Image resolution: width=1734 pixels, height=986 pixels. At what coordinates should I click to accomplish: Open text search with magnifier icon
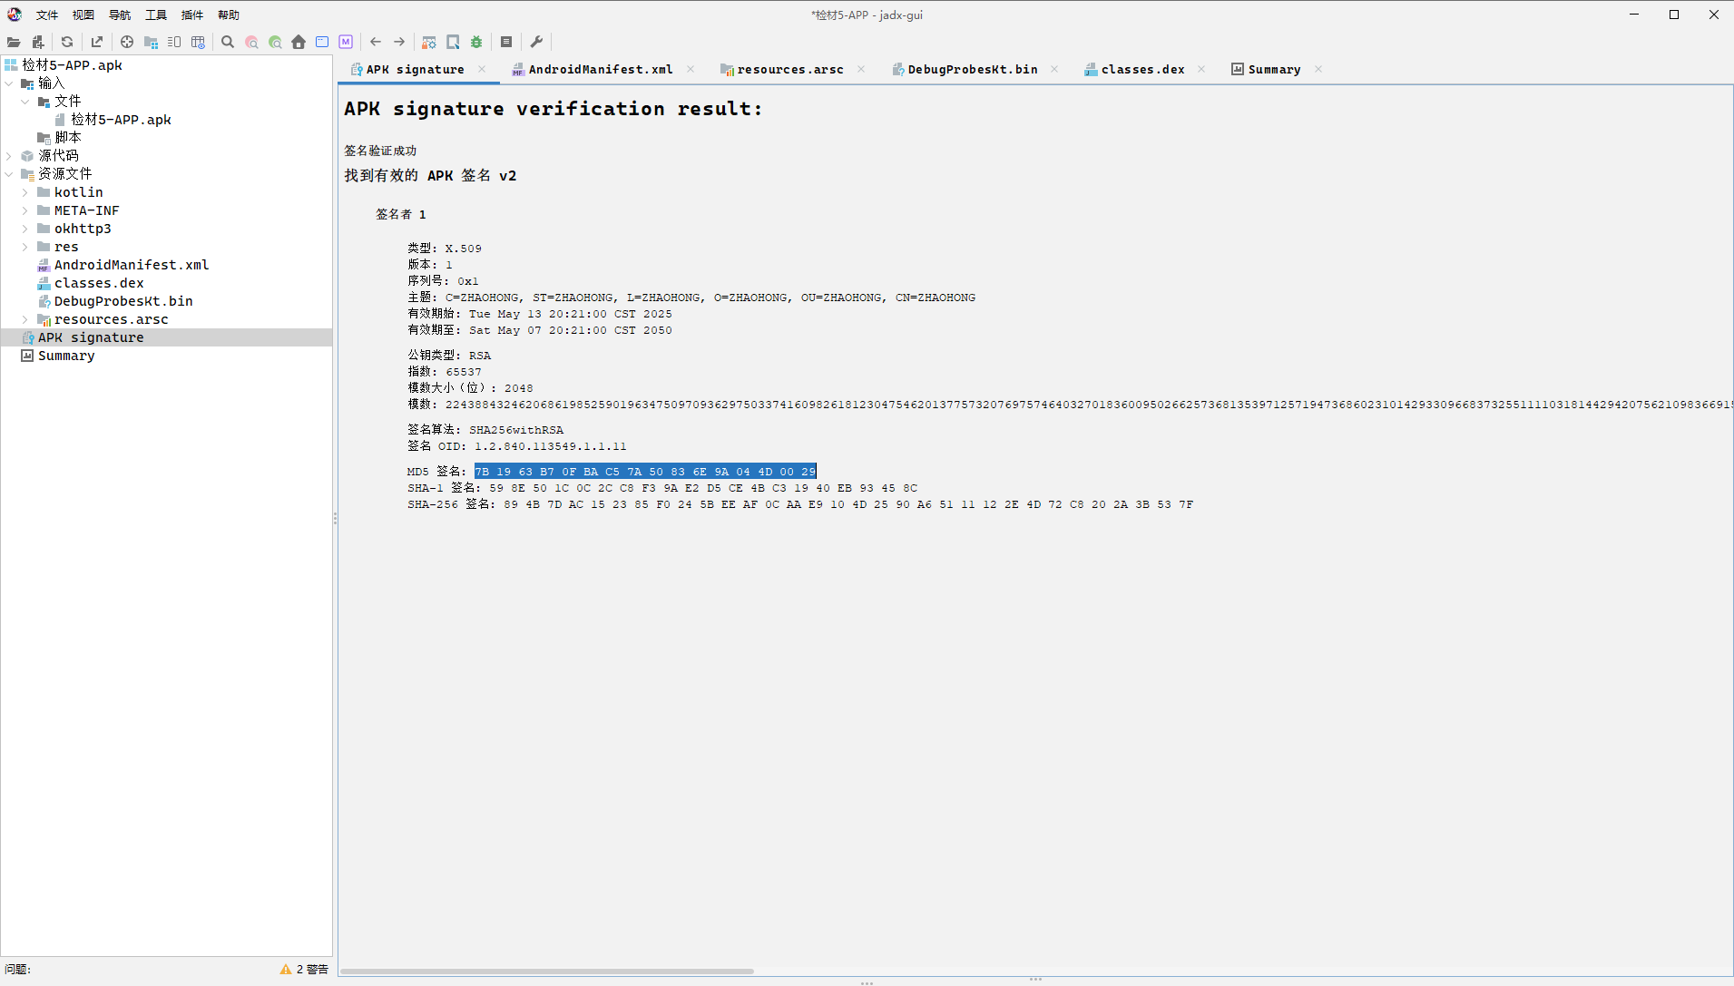pyautogui.click(x=228, y=42)
